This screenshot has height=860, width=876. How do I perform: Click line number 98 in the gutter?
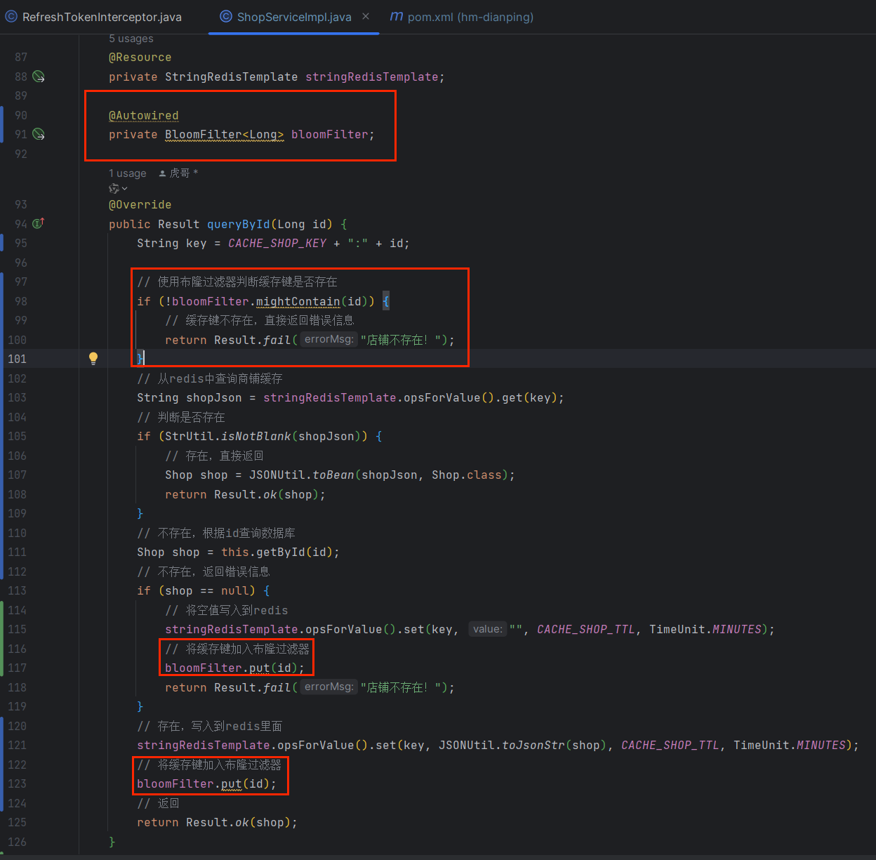(x=20, y=301)
